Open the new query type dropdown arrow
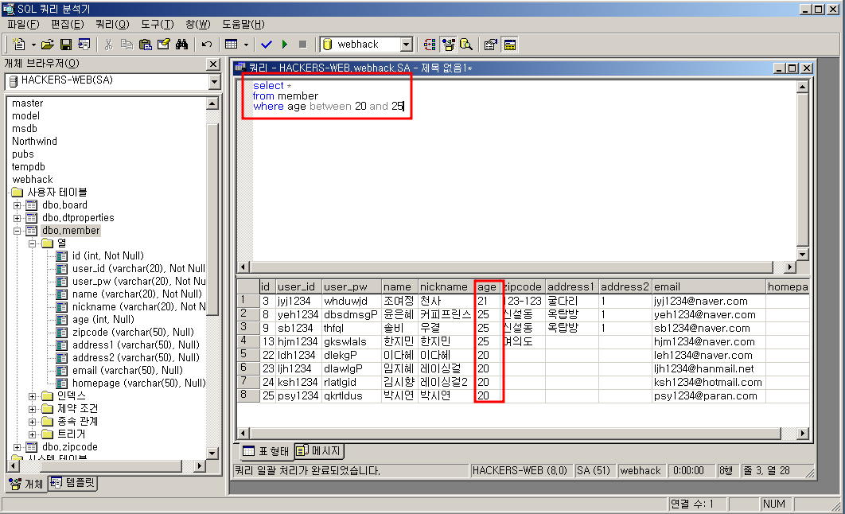Screen dimensions: 845x514 pyautogui.click(x=33, y=45)
